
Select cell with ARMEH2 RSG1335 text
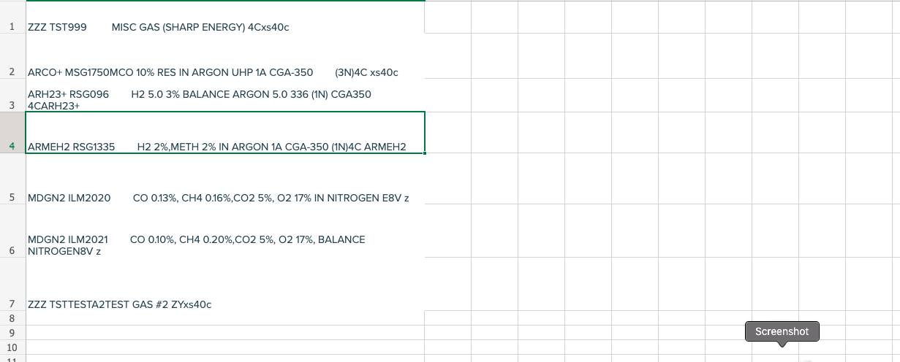pos(225,132)
